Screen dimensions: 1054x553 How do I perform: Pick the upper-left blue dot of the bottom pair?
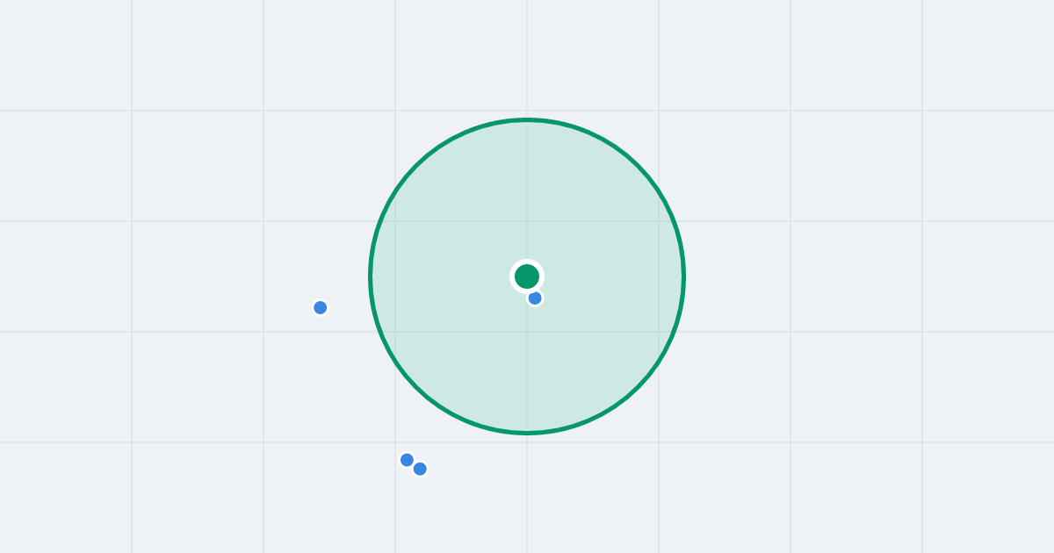[407, 460]
